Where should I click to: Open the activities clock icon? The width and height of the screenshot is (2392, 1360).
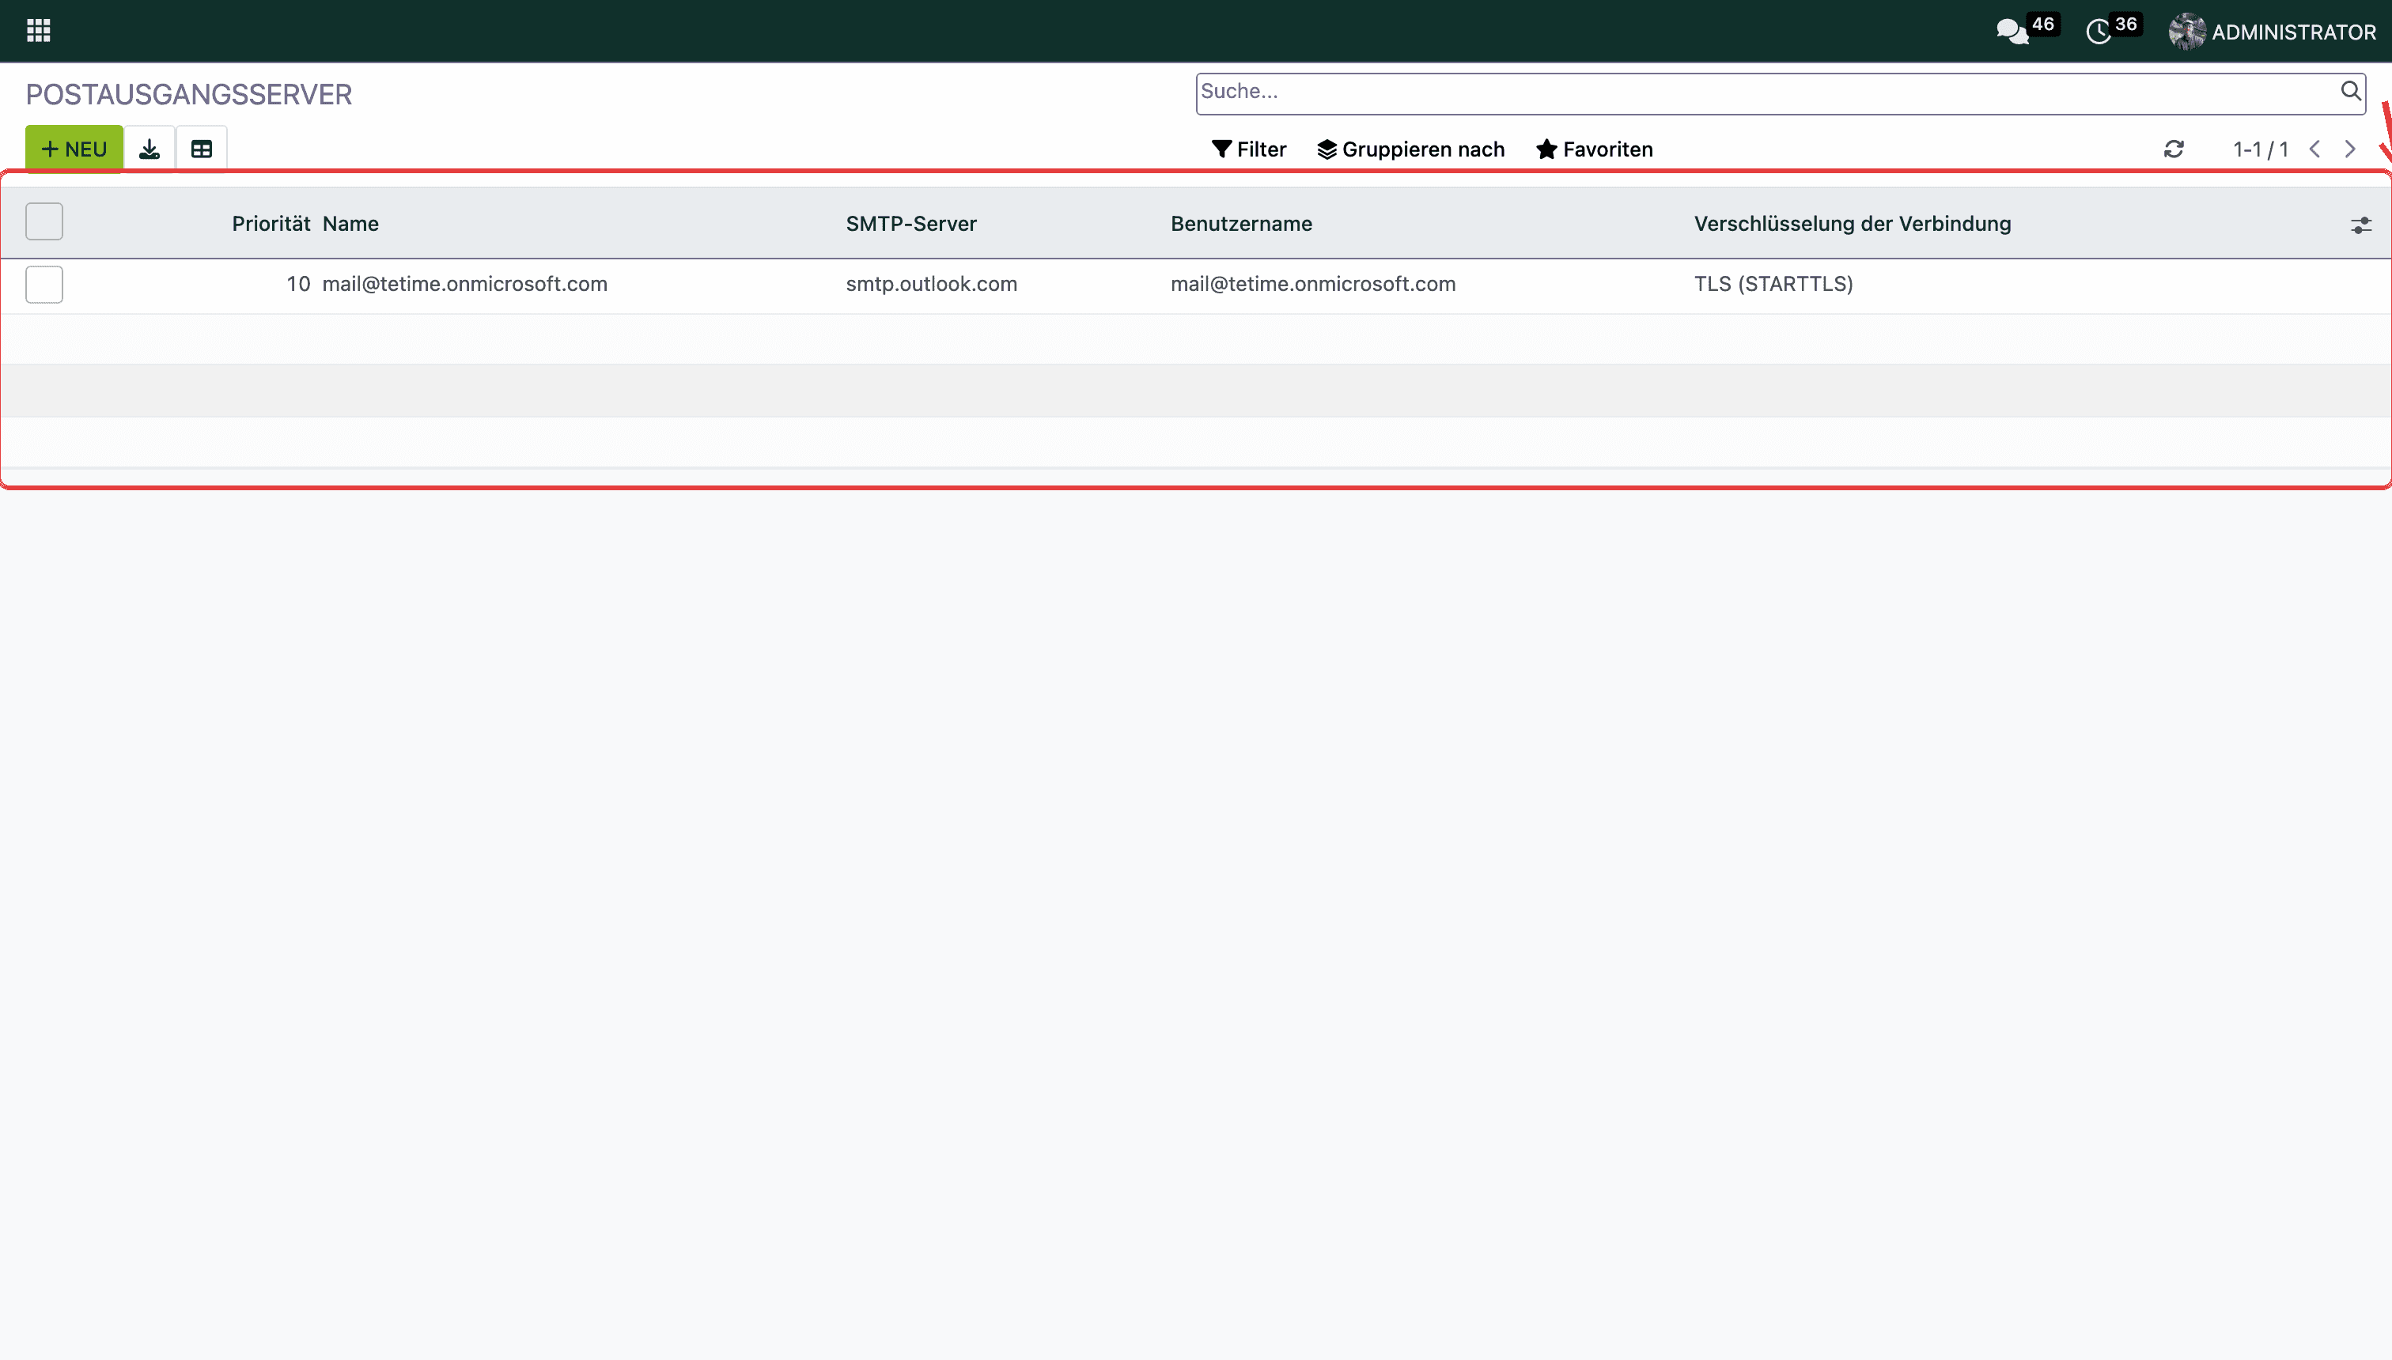(x=2099, y=32)
